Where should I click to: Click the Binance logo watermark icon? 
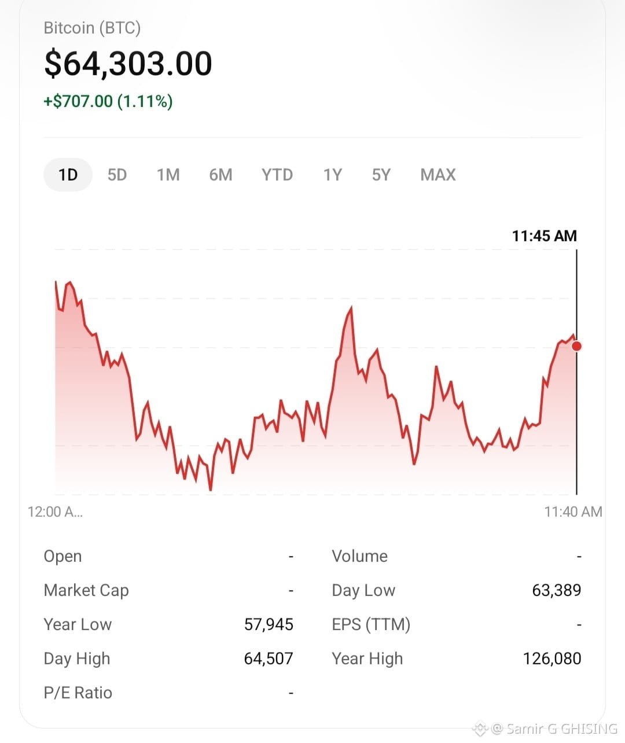480,729
